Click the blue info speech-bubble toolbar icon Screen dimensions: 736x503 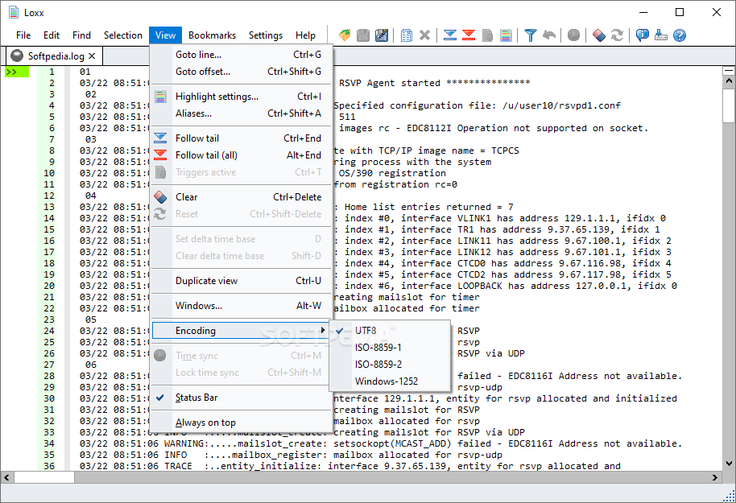point(642,35)
